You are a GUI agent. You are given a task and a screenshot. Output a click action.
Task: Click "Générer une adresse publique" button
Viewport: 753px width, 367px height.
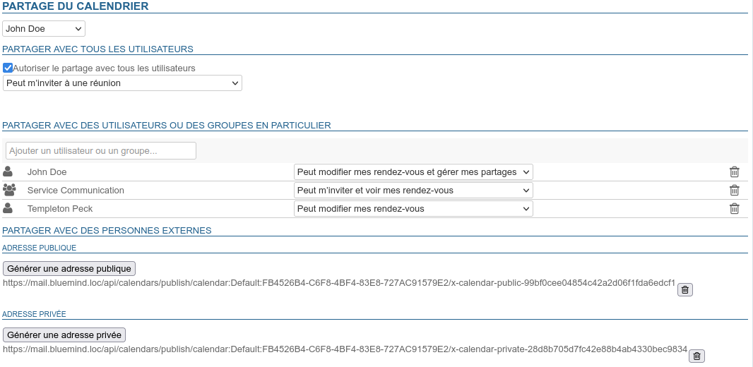click(x=69, y=269)
